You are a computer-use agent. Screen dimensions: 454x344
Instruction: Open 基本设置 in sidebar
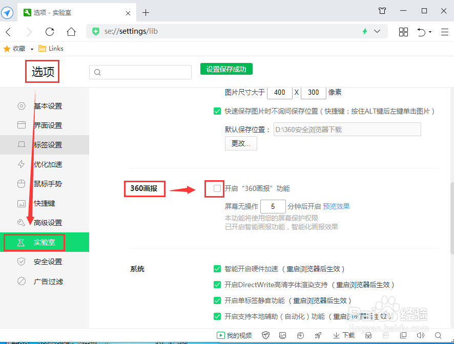click(x=45, y=106)
